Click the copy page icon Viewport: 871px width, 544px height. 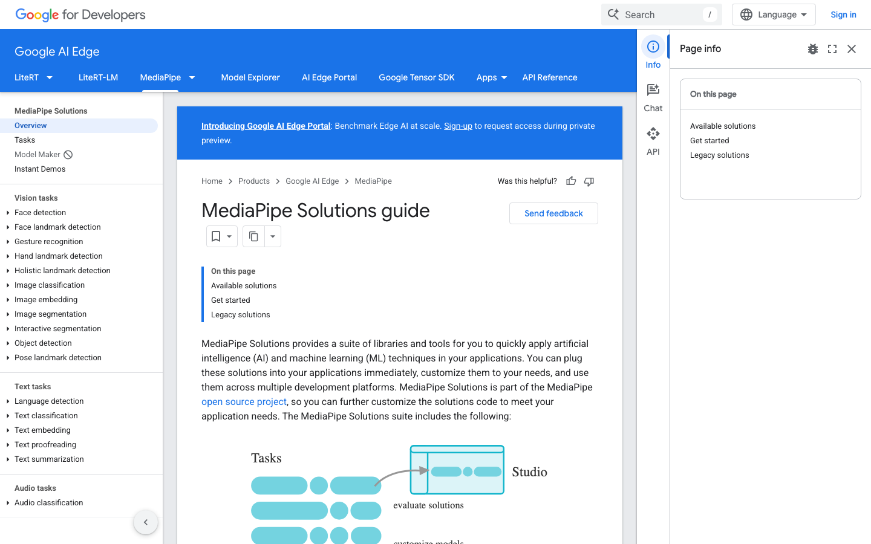(253, 236)
